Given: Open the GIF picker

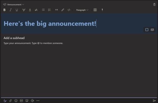Looking at the screenshot, I should tap(21, 101).
